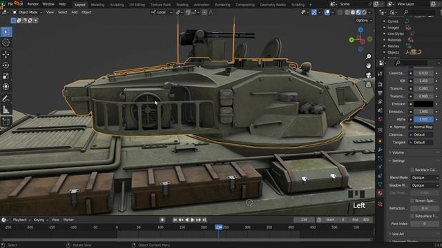Open the Playback popover in timeline
This screenshot has width=442, height=248.
click(x=21, y=220)
